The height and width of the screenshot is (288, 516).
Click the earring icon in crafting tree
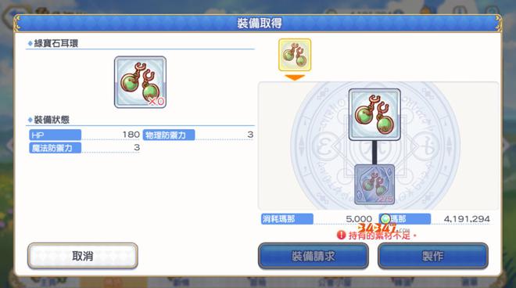(x=374, y=115)
